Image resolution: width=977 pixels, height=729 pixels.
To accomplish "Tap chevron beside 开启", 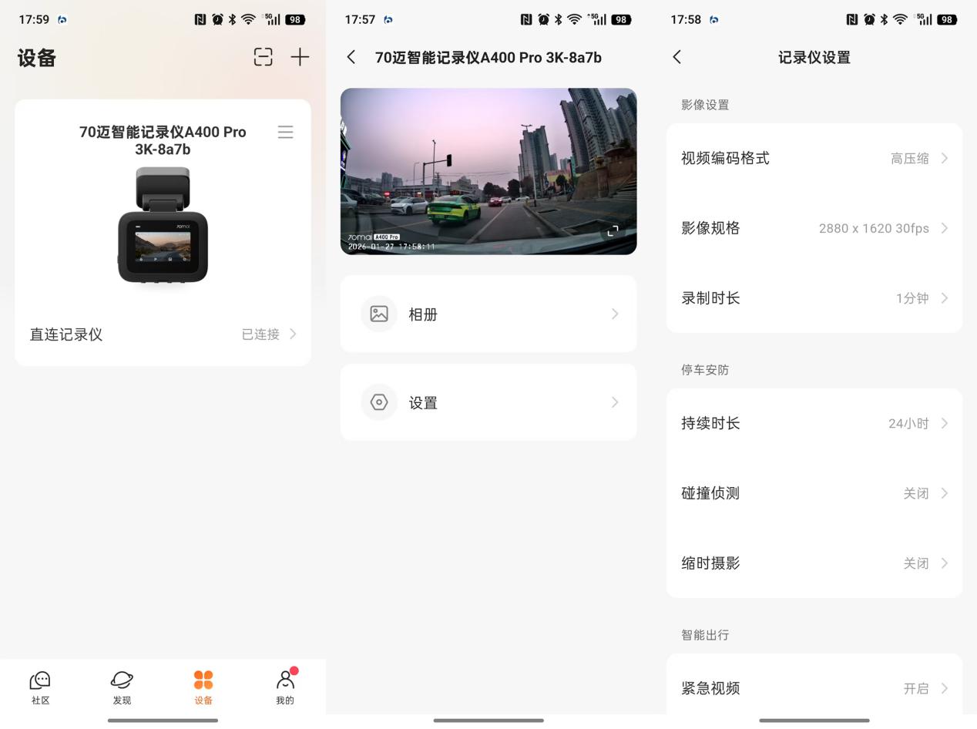I will (945, 688).
